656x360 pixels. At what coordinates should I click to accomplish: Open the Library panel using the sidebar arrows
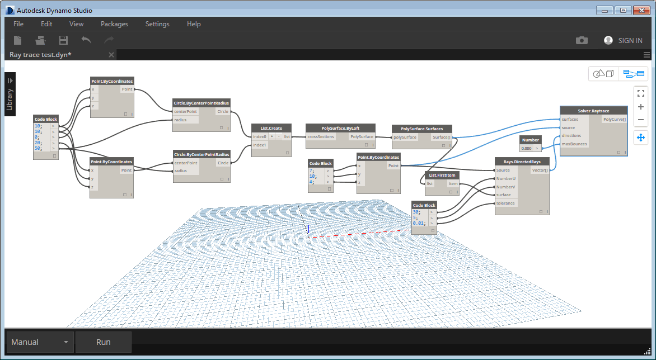pyautogui.click(x=10, y=80)
